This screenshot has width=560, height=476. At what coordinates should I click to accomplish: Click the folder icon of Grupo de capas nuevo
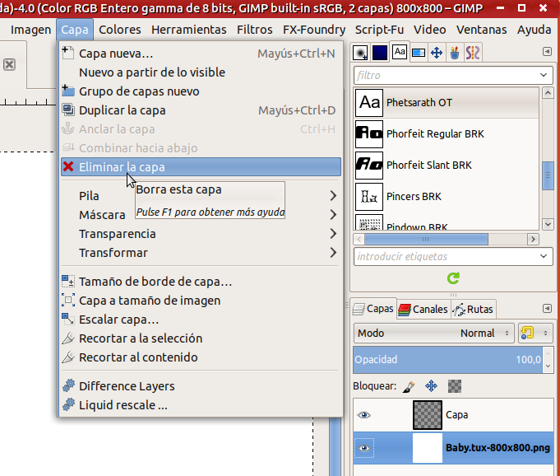pyautogui.click(x=68, y=91)
